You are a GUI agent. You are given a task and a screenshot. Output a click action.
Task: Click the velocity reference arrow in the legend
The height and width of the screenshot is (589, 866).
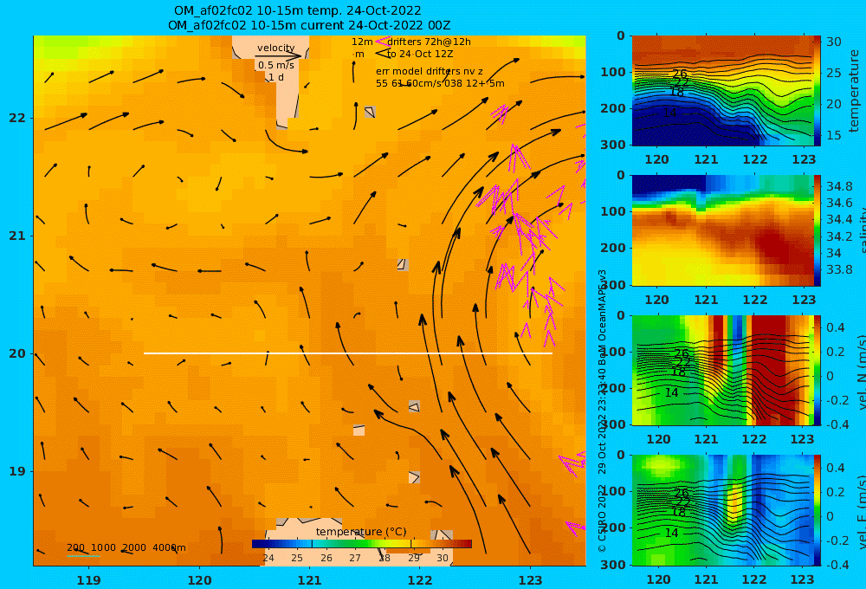click(280, 55)
